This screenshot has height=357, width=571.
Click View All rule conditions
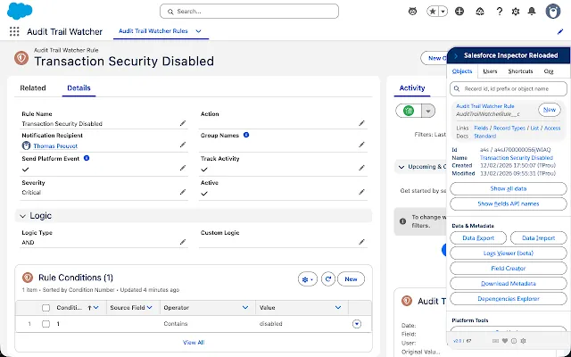(194, 343)
